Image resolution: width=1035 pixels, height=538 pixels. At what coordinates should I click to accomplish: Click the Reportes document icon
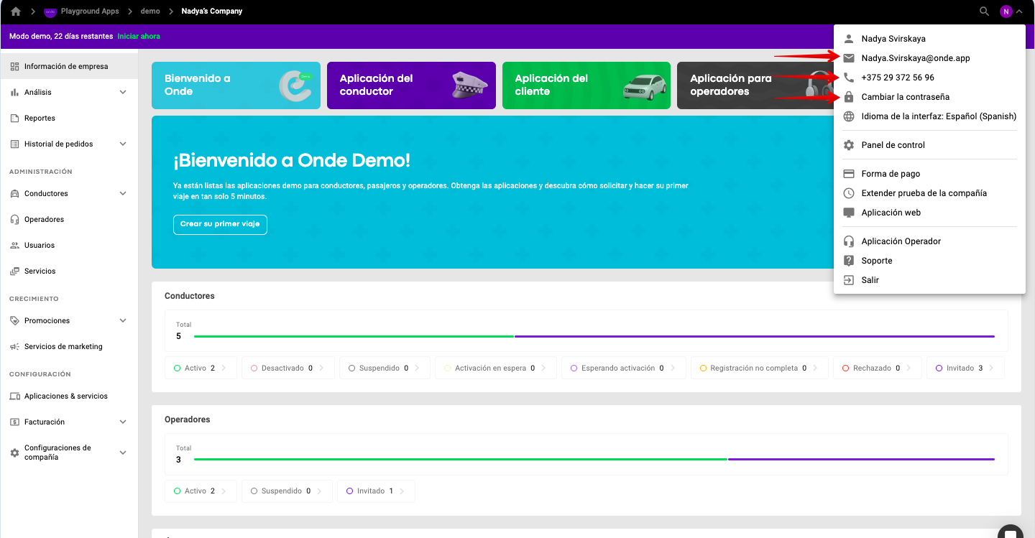click(x=15, y=118)
